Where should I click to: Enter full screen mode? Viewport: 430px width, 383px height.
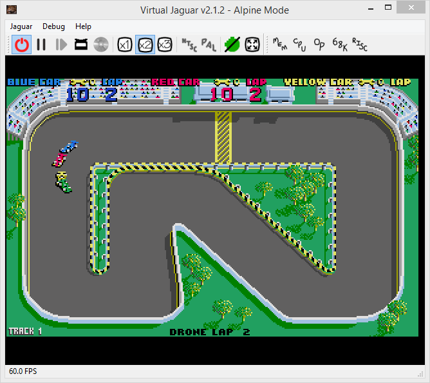(x=252, y=44)
